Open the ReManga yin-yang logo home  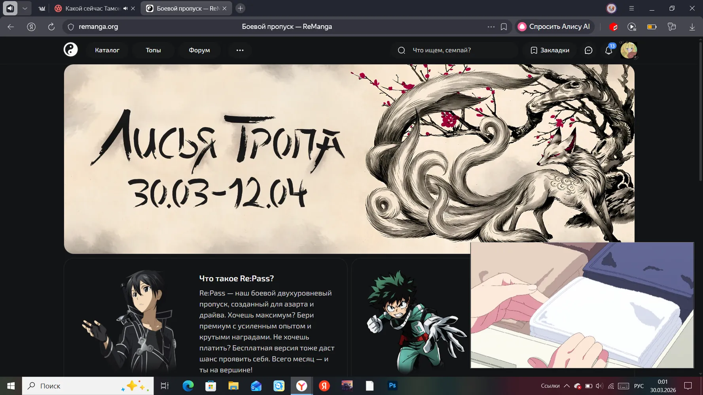pyautogui.click(x=71, y=50)
